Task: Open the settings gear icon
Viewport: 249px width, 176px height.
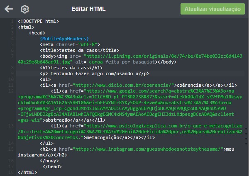Action: click(24, 9)
